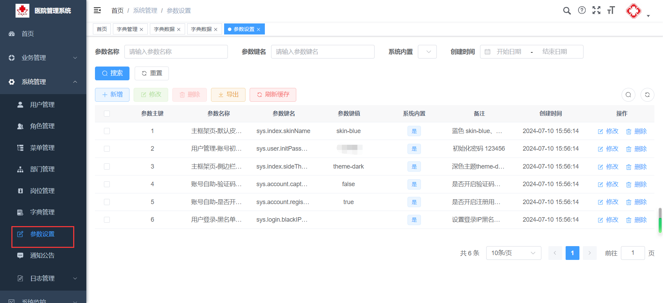The height and width of the screenshot is (303, 663).
Task: Toggle fullscreen mode icon
Action: 596,10
